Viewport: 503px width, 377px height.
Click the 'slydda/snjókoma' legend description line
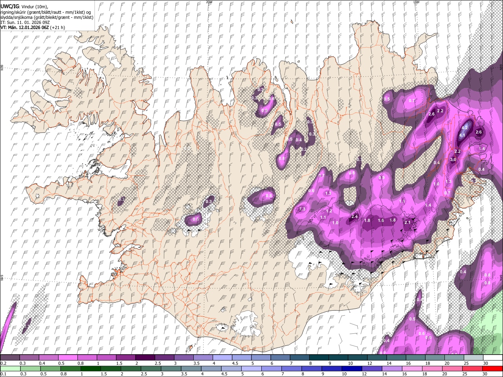point(47,17)
